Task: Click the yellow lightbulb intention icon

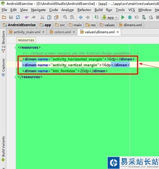Action: tap(21, 59)
